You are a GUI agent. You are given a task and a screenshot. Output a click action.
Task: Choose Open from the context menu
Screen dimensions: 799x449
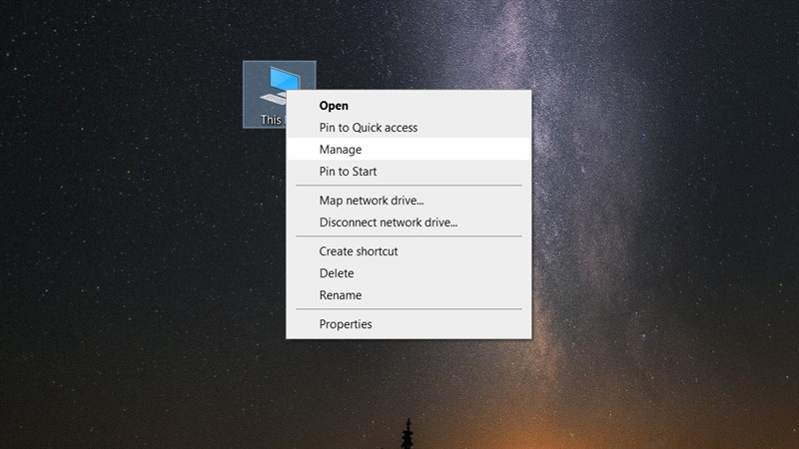(334, 105)
